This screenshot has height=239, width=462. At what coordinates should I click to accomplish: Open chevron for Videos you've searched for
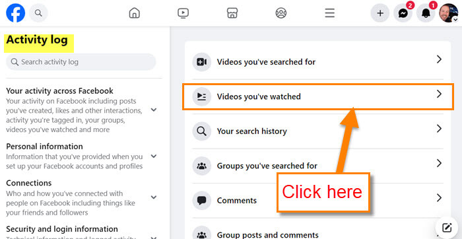[440, 59]
